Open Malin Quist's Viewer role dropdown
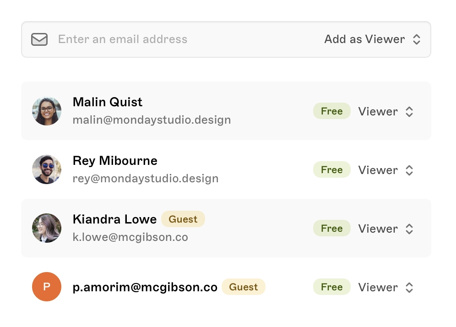This screenshot has width=456, height=327. point(385,112)
